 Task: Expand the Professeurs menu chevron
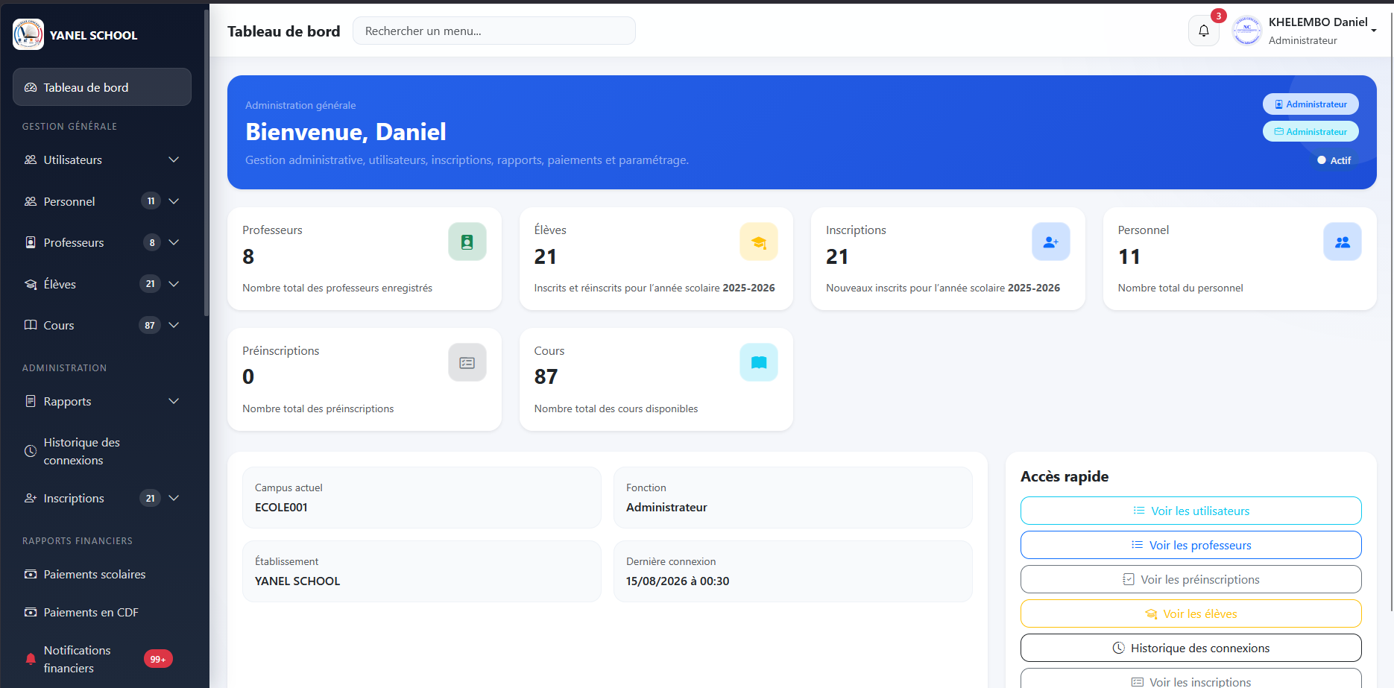click(x=174, y=242)
